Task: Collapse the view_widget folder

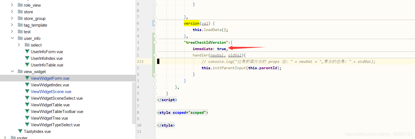Action: [12, 71]
